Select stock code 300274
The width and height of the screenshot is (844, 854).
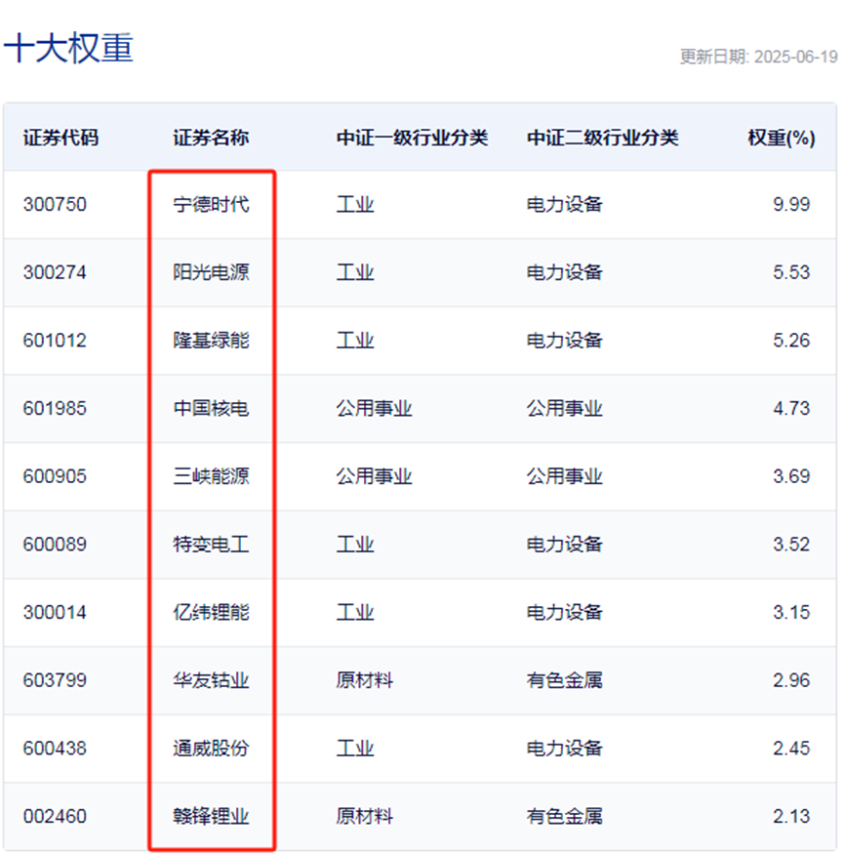[x=55, y=272]
